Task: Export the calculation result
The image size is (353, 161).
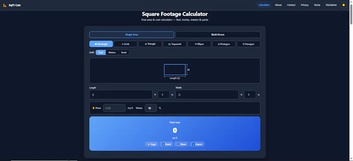Action: coord(197,144)
